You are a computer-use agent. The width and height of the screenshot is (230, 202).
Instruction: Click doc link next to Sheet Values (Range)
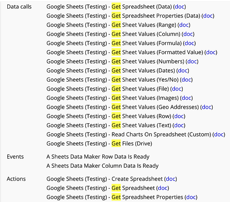pos(184,25)
